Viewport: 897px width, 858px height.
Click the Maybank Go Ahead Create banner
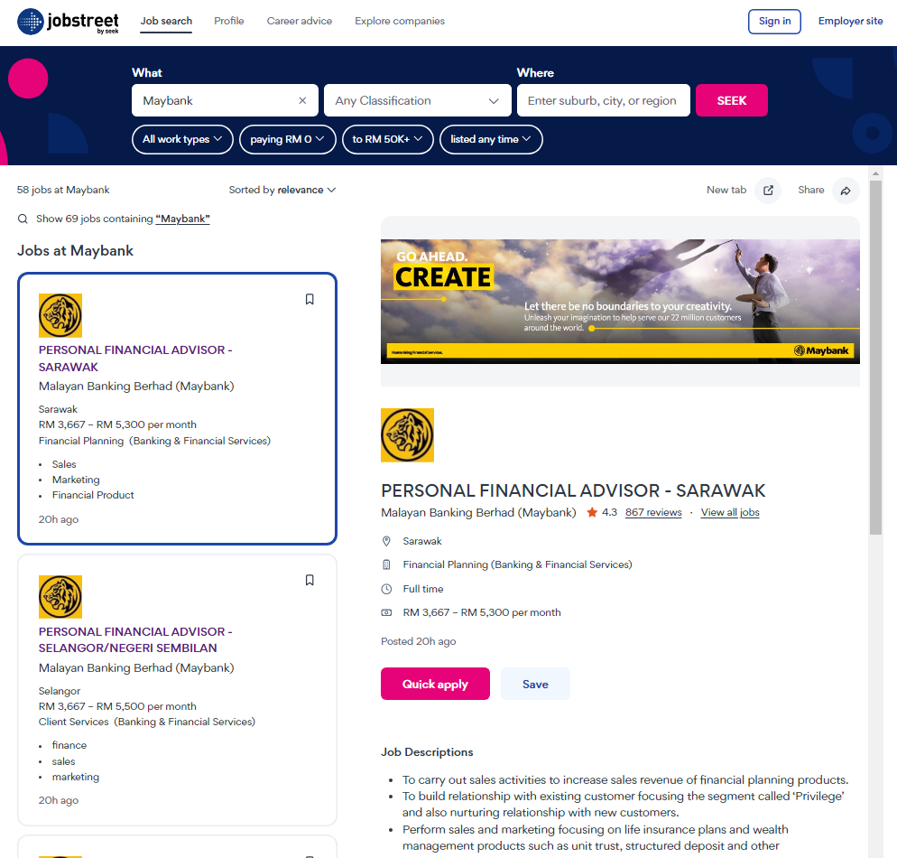click(620, 302)
